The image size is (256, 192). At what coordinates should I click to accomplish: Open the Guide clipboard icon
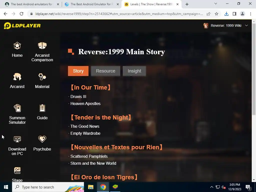pos(42,108)
